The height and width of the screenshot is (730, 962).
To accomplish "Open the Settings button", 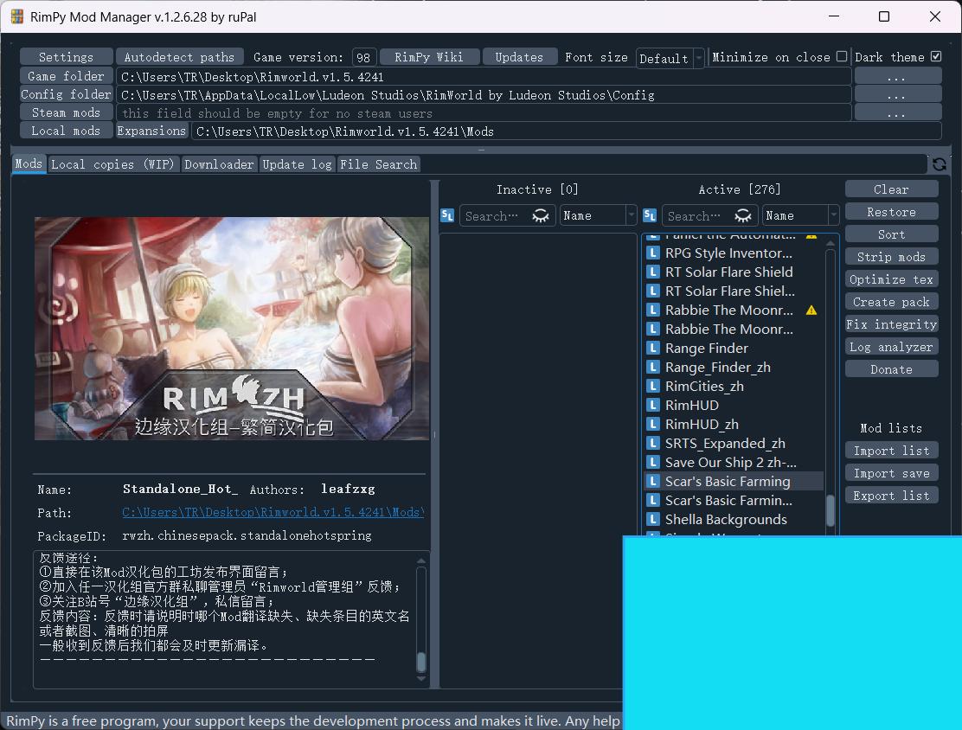I will click(67, 57).
